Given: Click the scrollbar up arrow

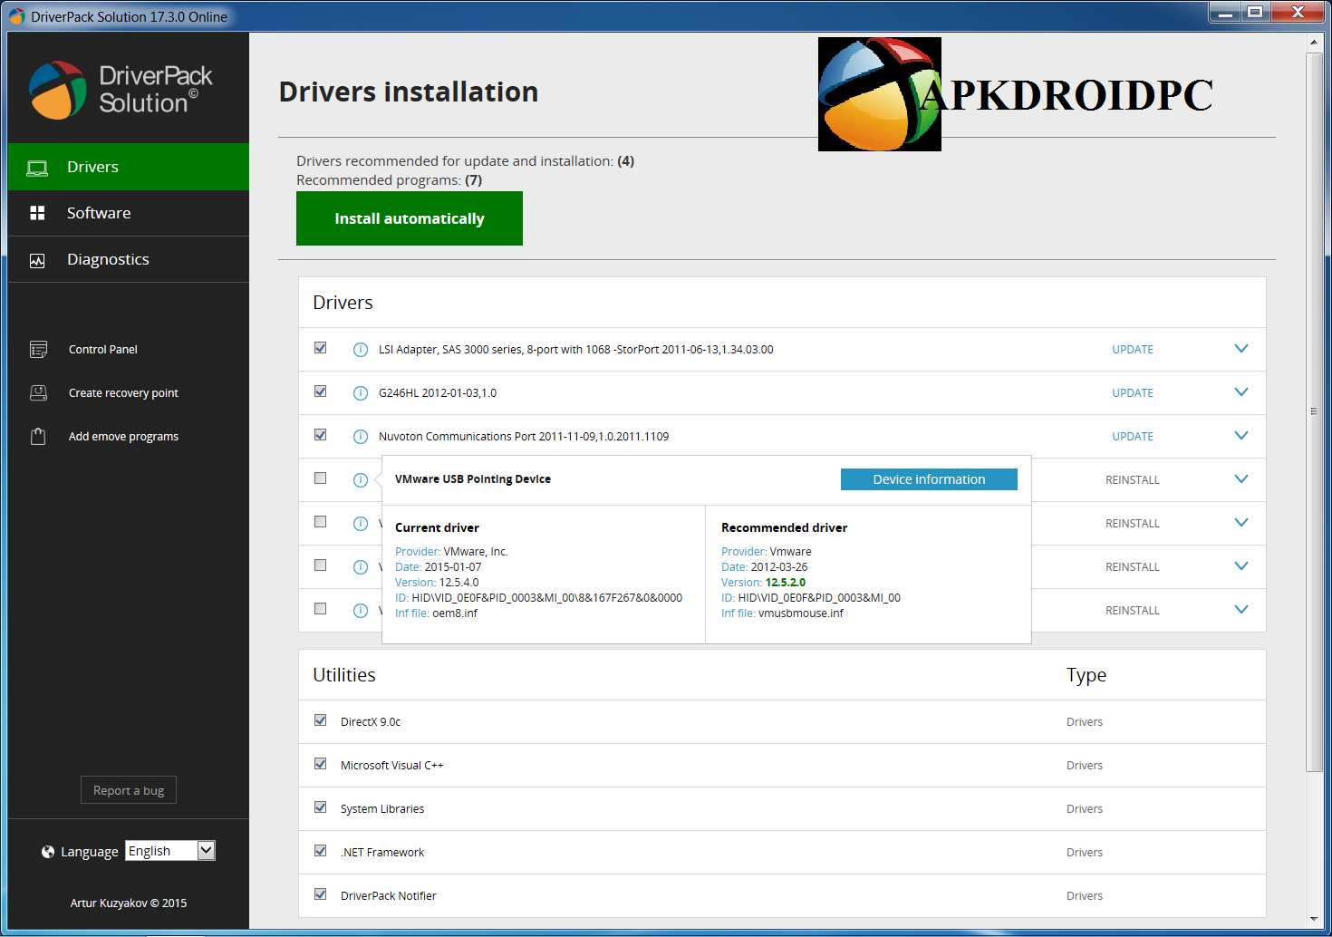Looking at the screenshot, I should tap(1314, 42).
